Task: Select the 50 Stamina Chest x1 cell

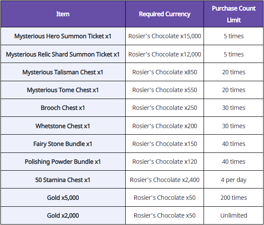Action: (x=63, y=179)
